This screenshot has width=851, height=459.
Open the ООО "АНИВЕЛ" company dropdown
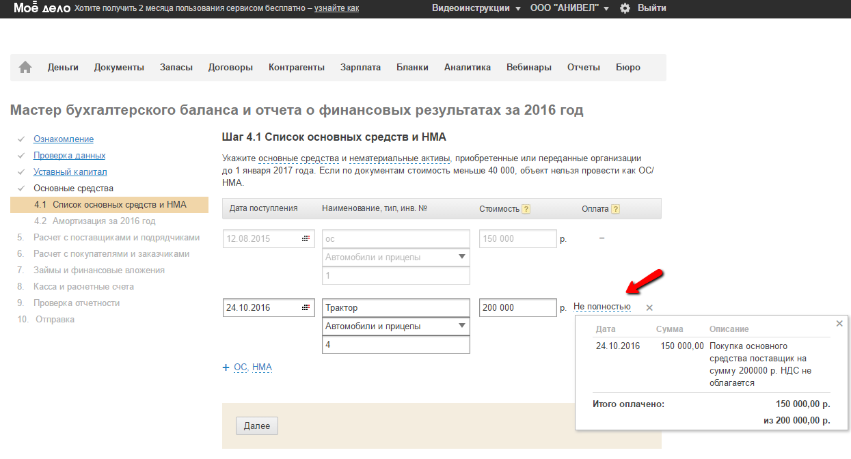[569, 8]
